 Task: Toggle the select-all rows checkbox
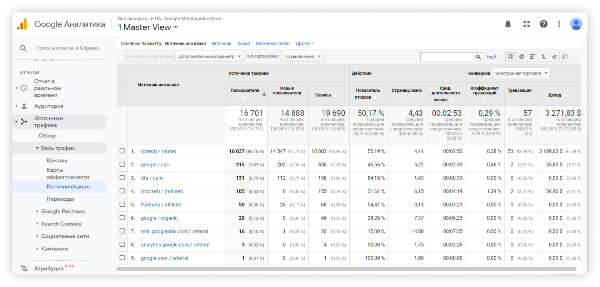click(122, 85)
